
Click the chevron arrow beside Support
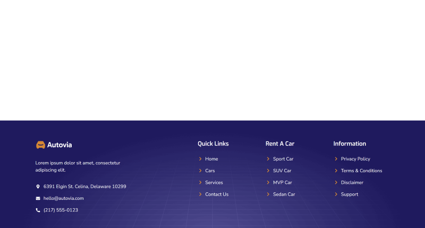[x=336, y=195]
